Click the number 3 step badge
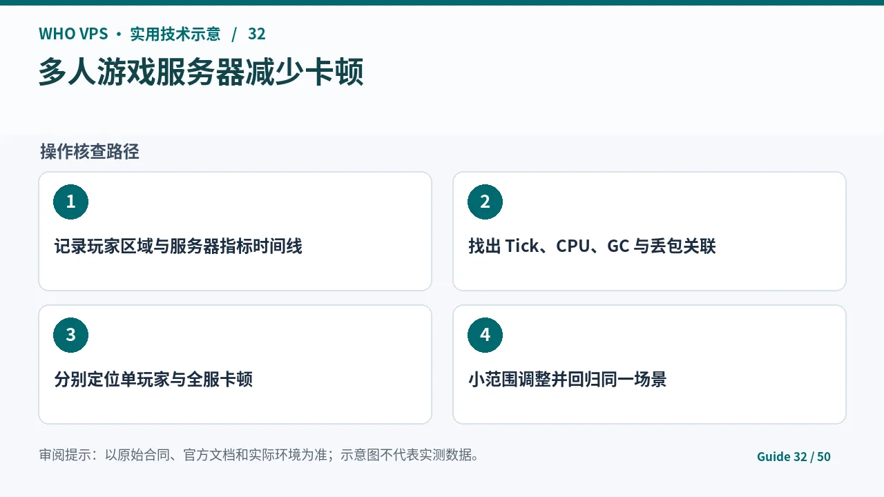Screen dimensions: 884x497 point(70,335)
